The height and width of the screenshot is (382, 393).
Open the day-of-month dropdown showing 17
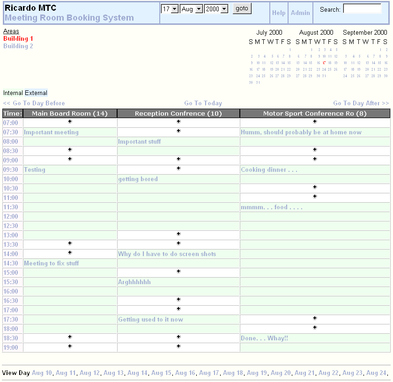(170, 9)
